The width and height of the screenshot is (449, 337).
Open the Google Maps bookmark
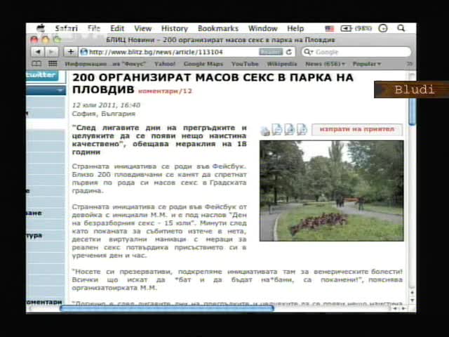pos(203,64)
